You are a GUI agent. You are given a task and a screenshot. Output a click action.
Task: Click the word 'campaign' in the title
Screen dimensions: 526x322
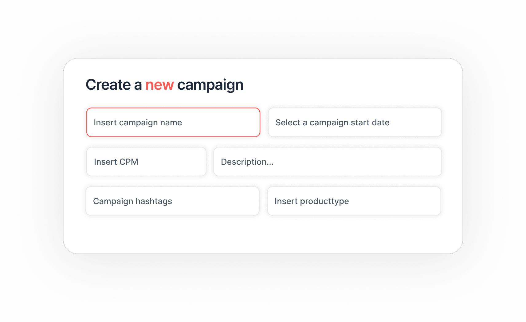tap(210, 85)
